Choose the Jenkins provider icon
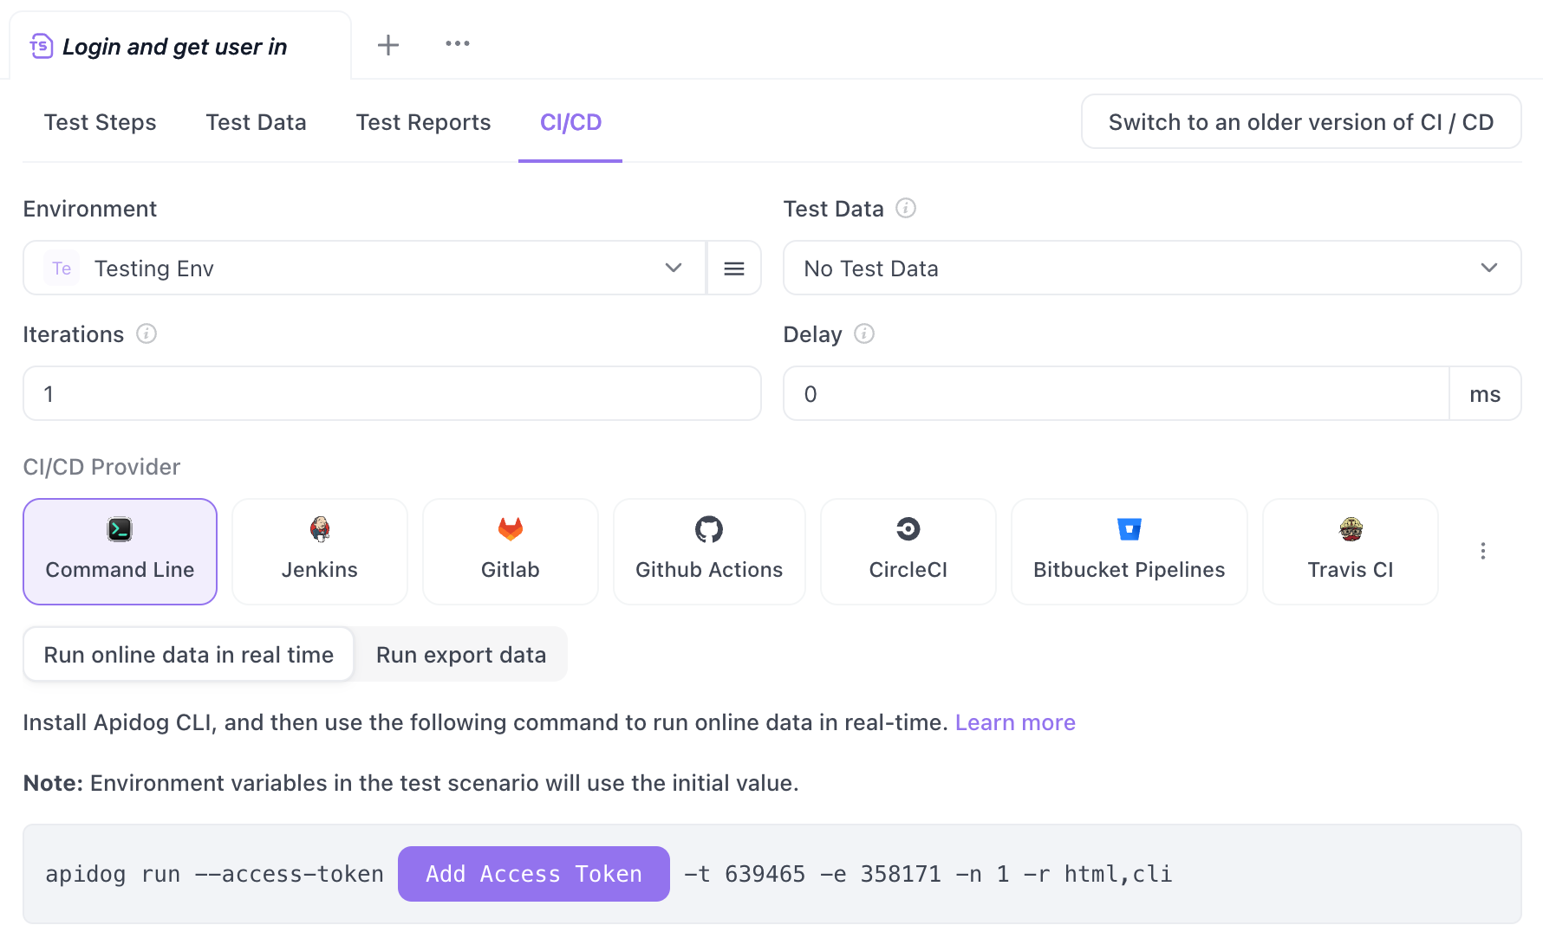Image resolution: width=1543 pixels, height=951 pixels. tap(320, 529)
